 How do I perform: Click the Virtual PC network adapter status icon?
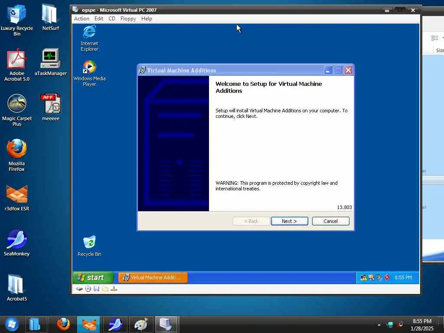pyautogui.click(x=114, y=289)
